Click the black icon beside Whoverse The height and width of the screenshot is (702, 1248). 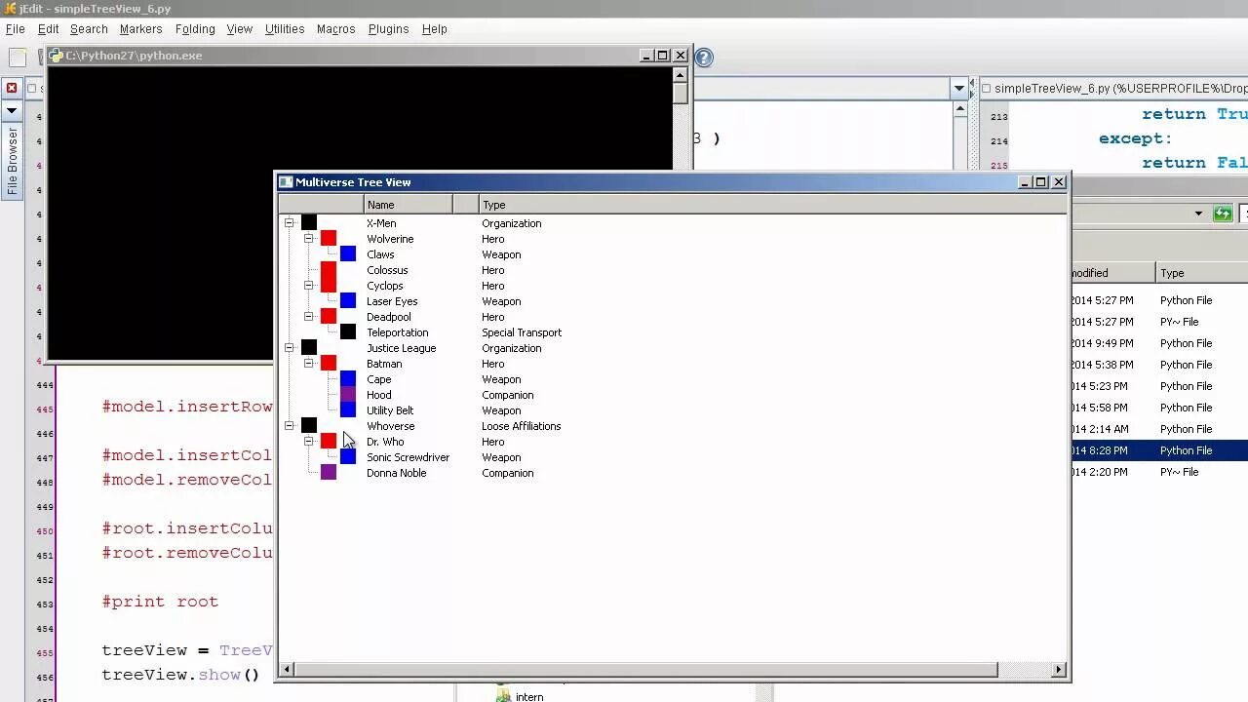click(309, 426)
